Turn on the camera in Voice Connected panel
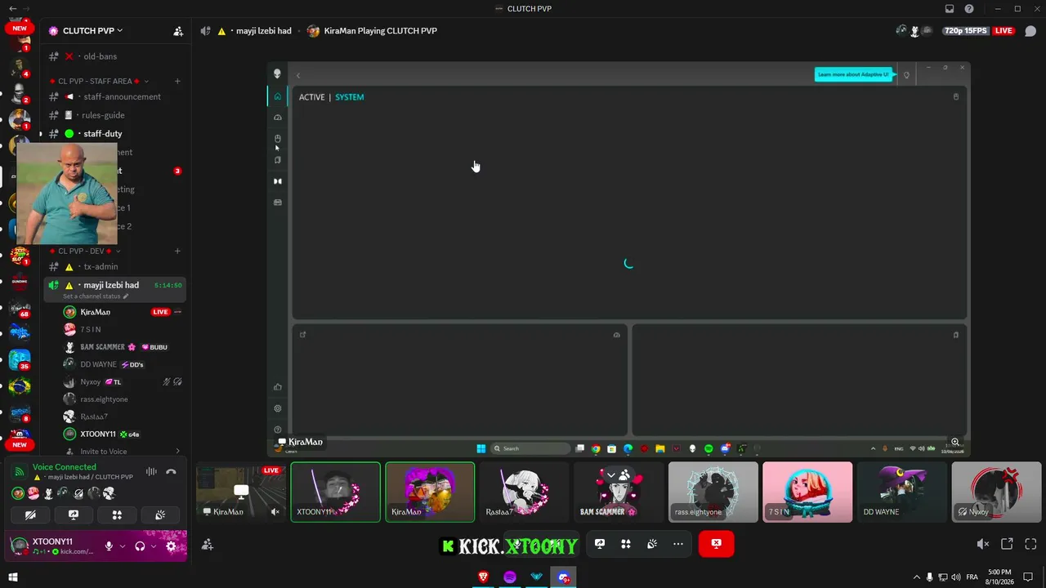Viewport: 1046px width, 588px height. point(30,514)
